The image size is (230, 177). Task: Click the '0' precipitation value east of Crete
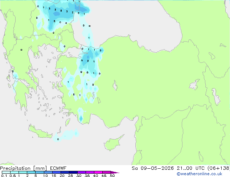58,139
